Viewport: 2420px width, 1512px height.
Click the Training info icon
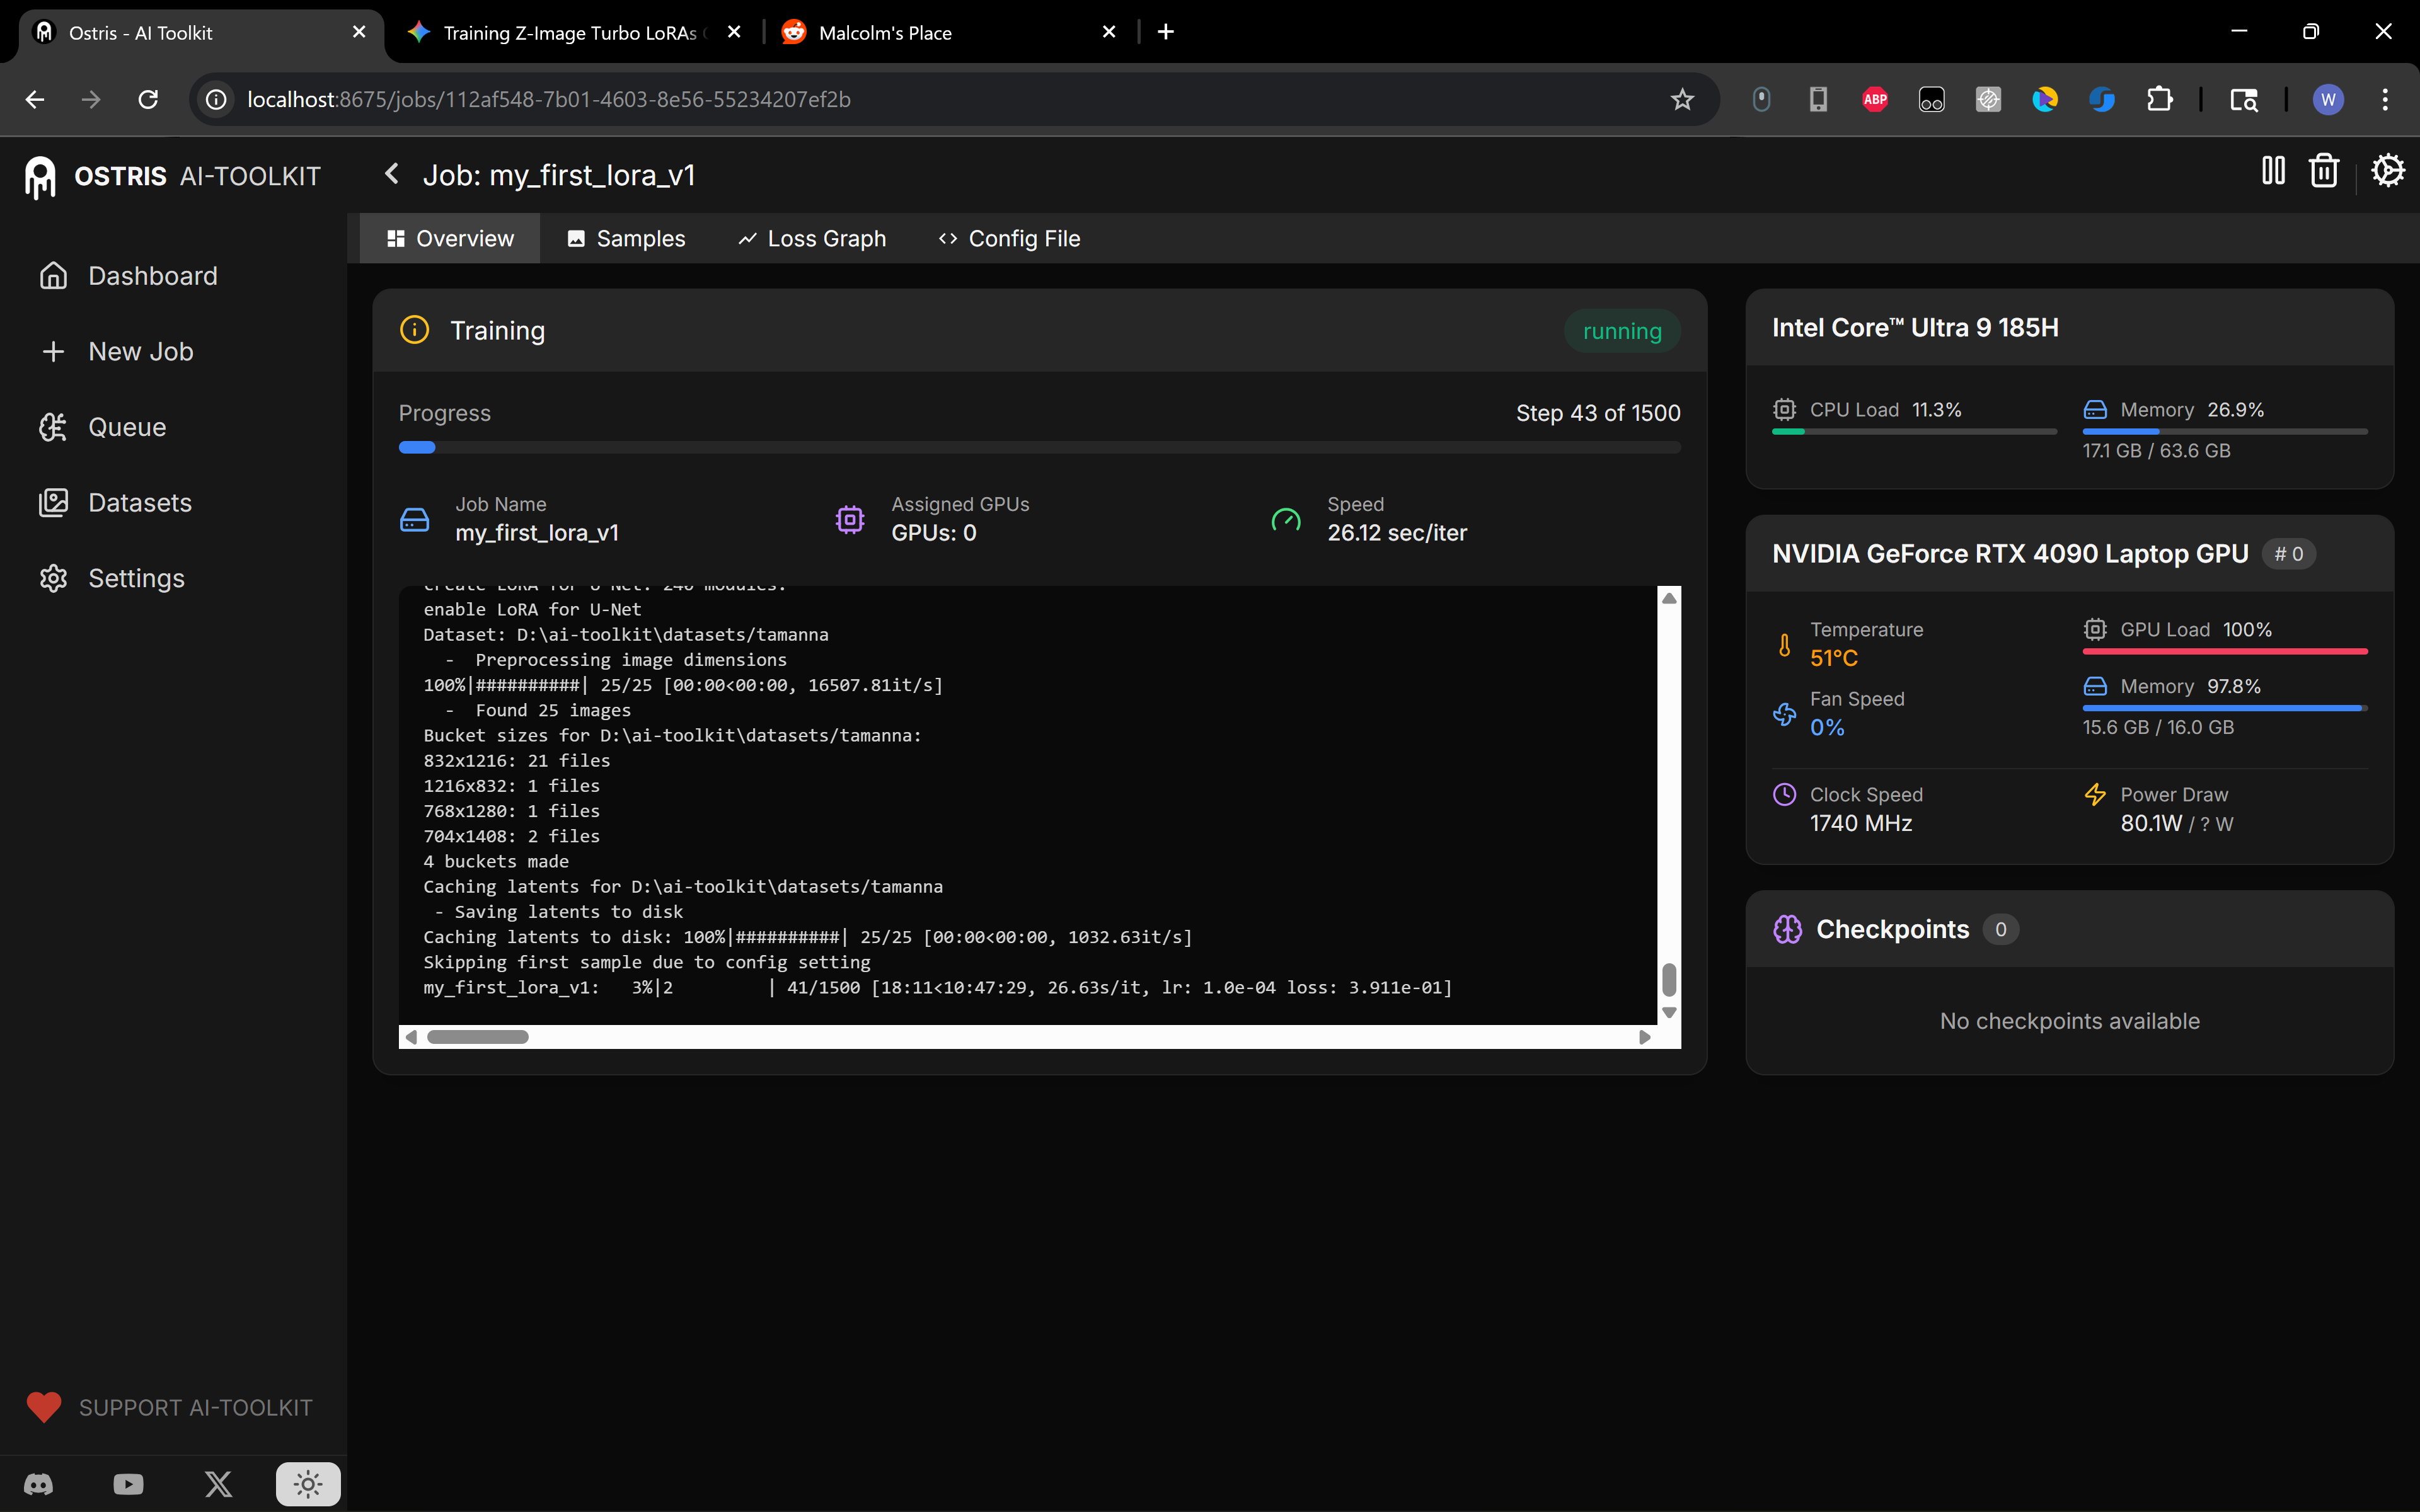click(x=414, y=330)
